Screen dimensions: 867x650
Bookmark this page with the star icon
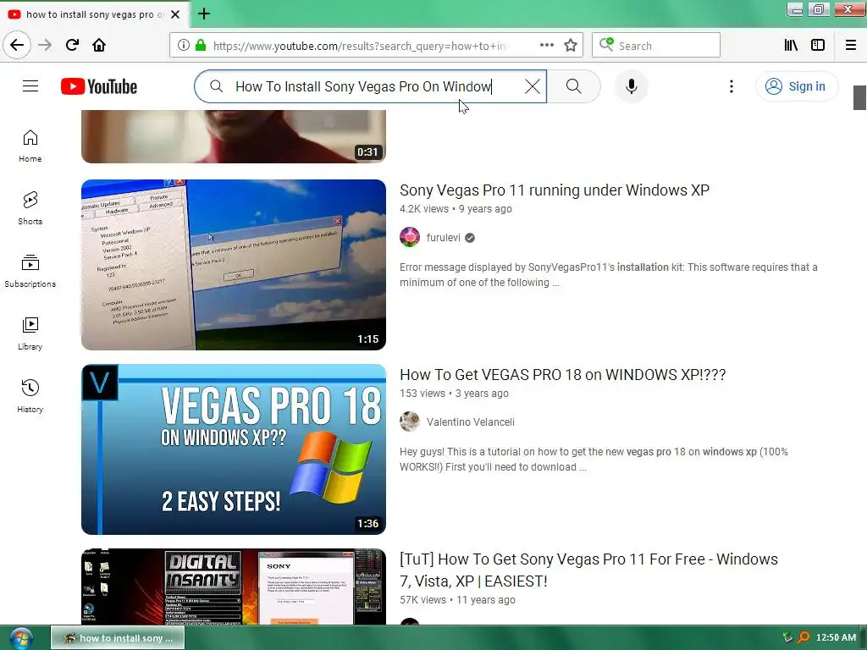pyautogui.click(x=571, y=46)
